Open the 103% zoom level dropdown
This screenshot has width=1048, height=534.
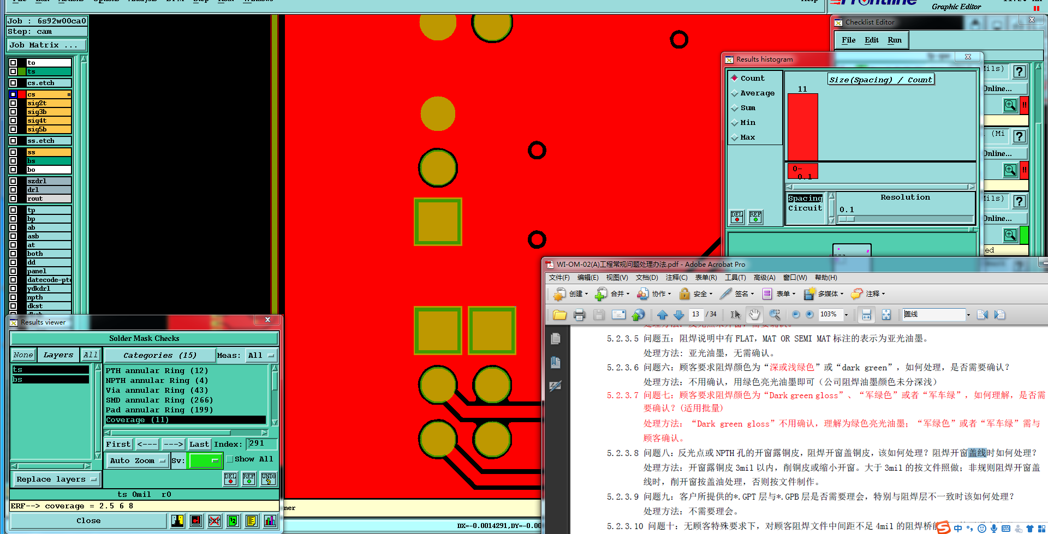[x=846, y=315]
